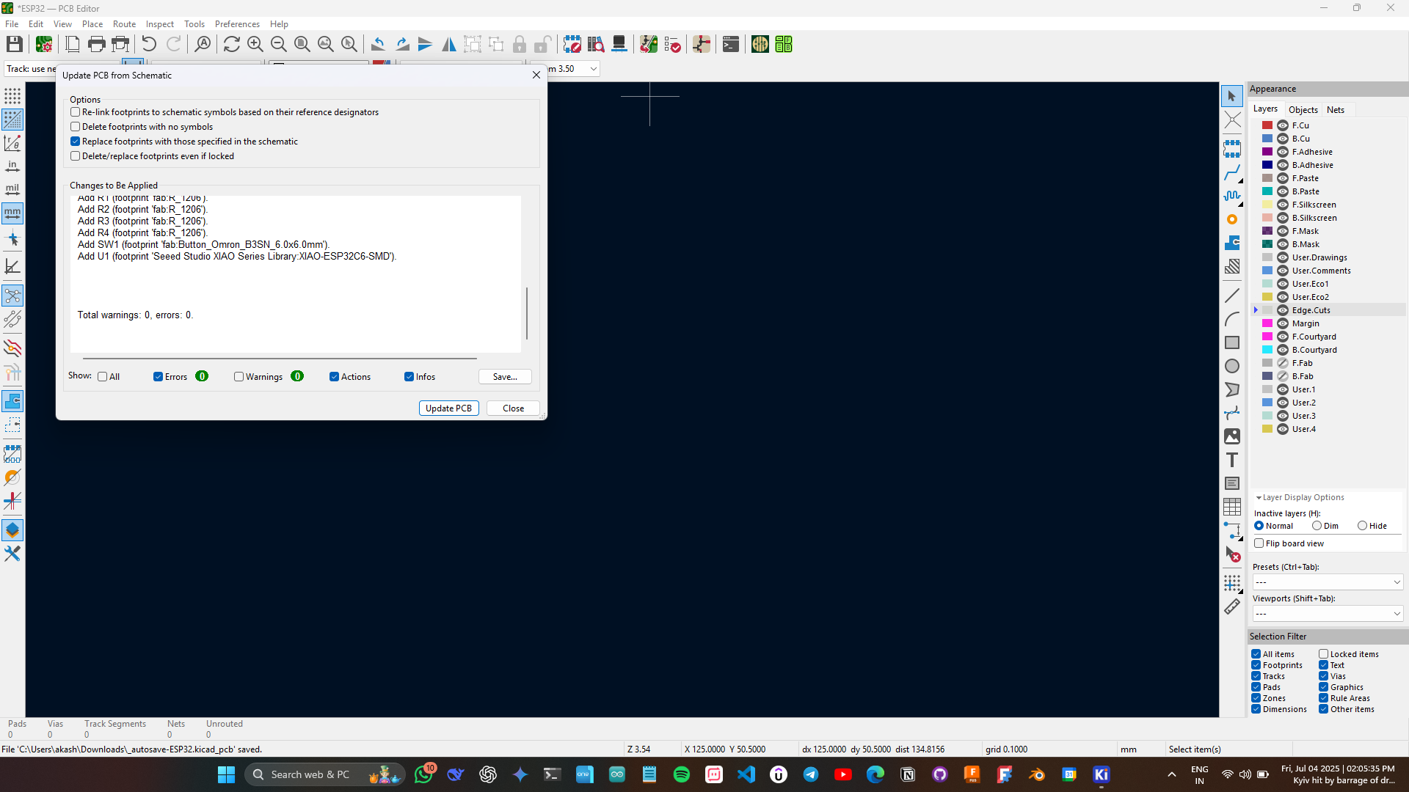Enable Flip board view checkbox
The height and width of the screenshot is (792, 1409).
(x=1259, y=543)
